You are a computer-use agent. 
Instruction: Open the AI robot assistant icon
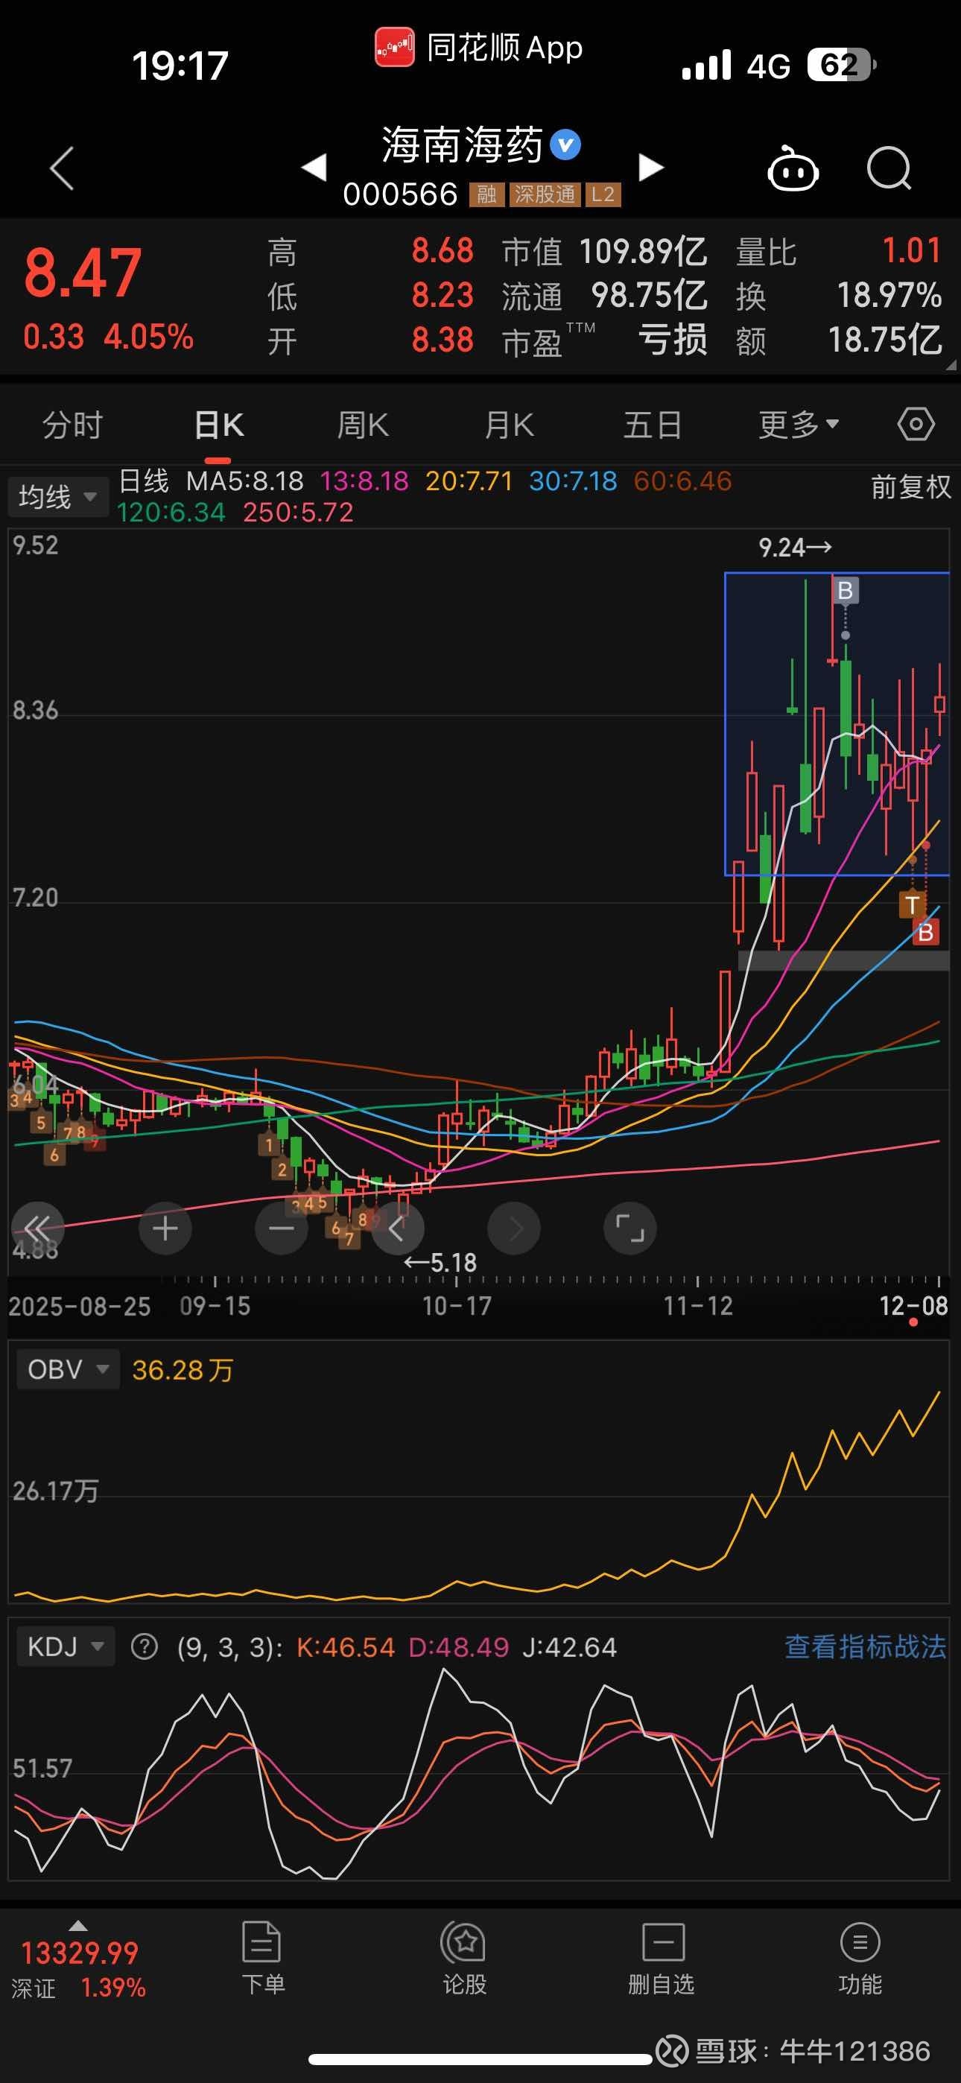[793, 168]
